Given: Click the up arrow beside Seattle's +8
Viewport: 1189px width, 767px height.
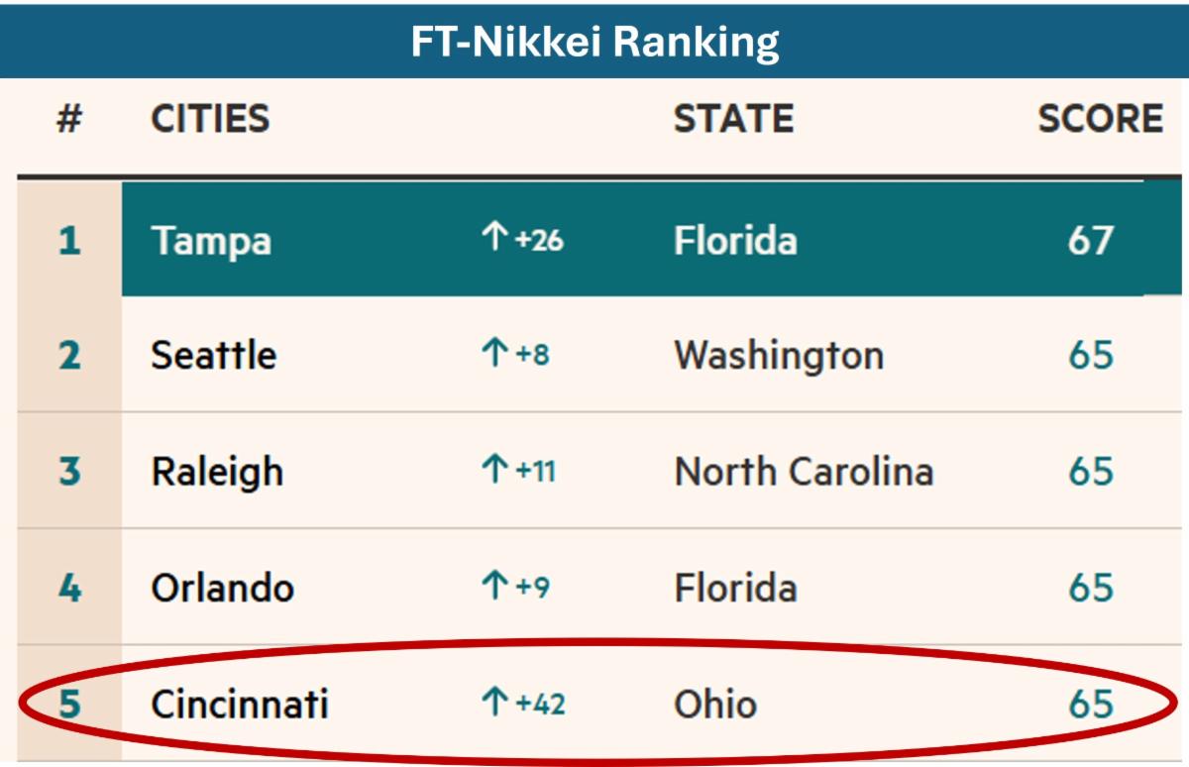Looking at the screenshot, I should pos(493,354).
